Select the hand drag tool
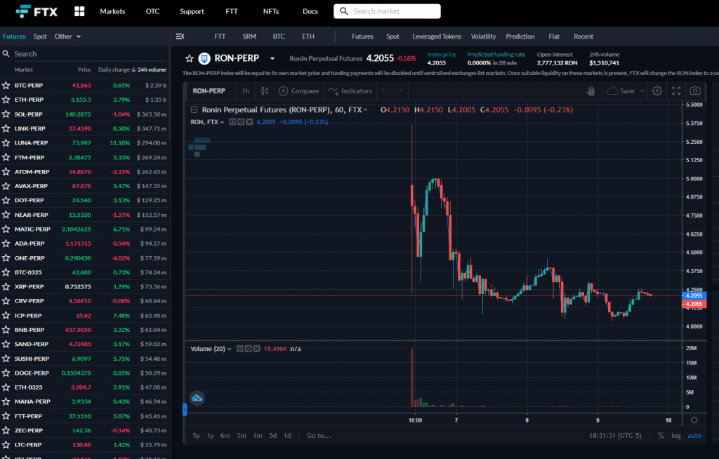 [591, 91]
